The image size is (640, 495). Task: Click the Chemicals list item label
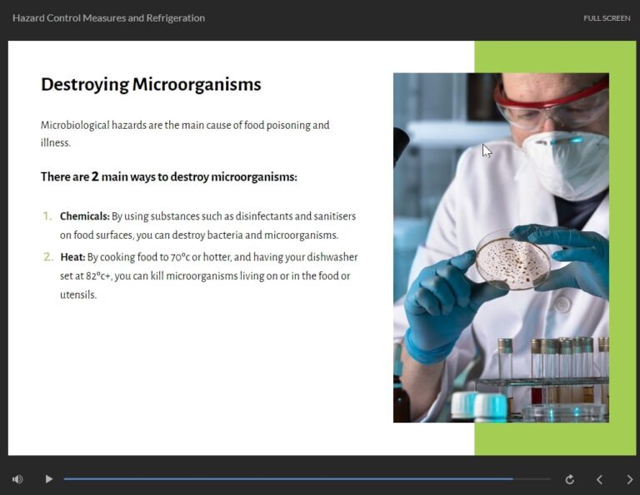84,216
